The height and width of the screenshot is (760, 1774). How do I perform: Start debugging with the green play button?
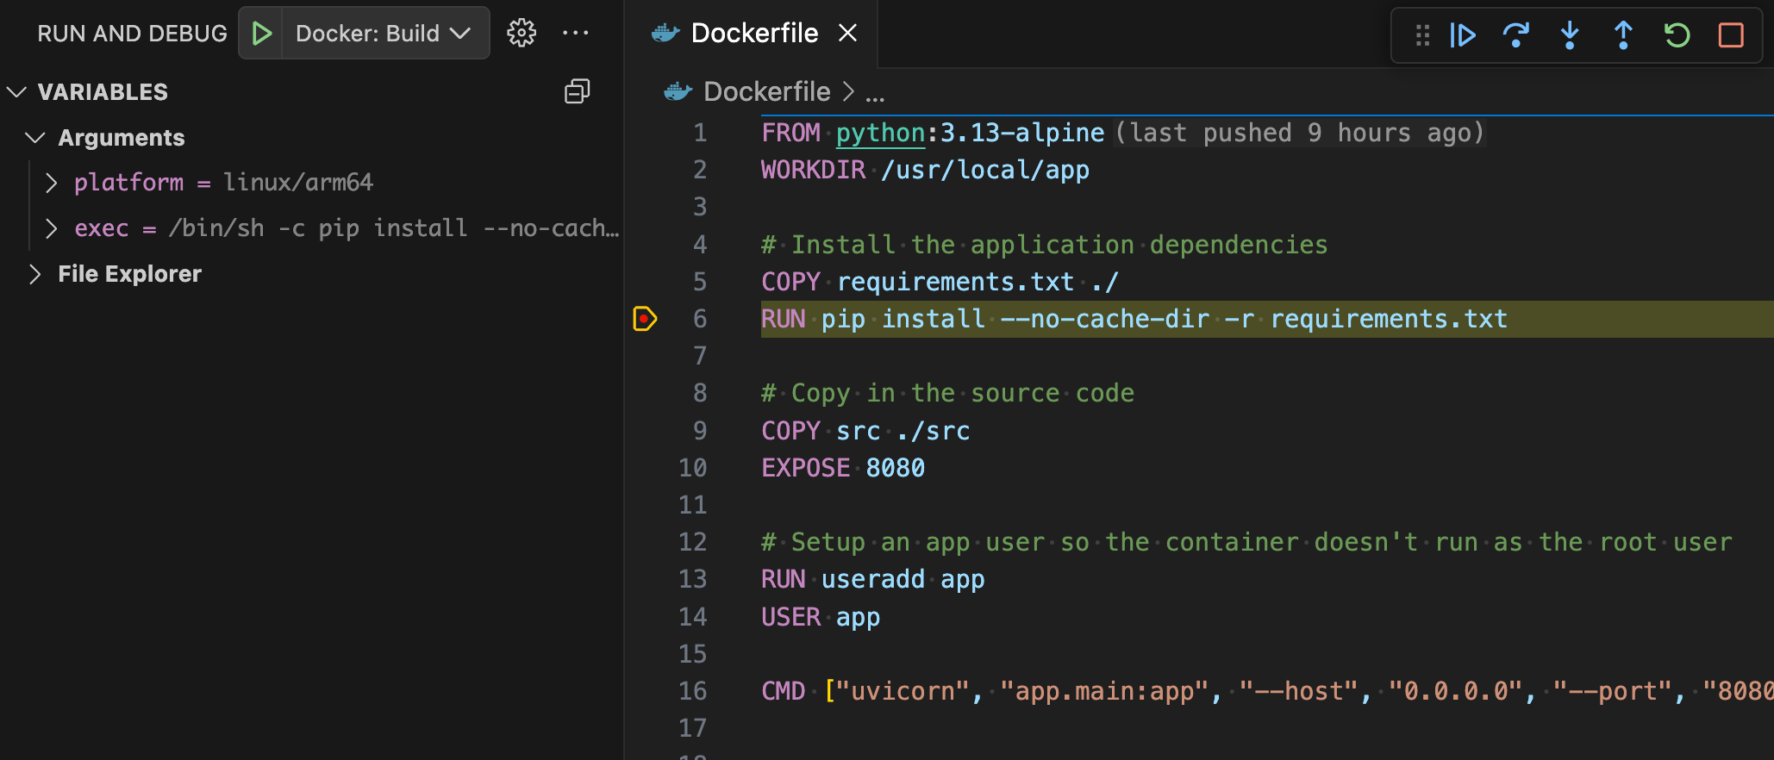[x=261, y=34]
